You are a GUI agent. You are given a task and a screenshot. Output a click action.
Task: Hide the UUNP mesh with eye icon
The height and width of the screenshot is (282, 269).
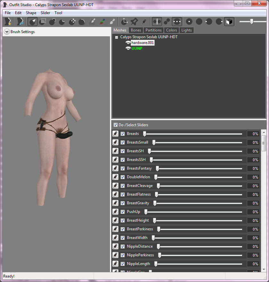click(x=128, y=48)
